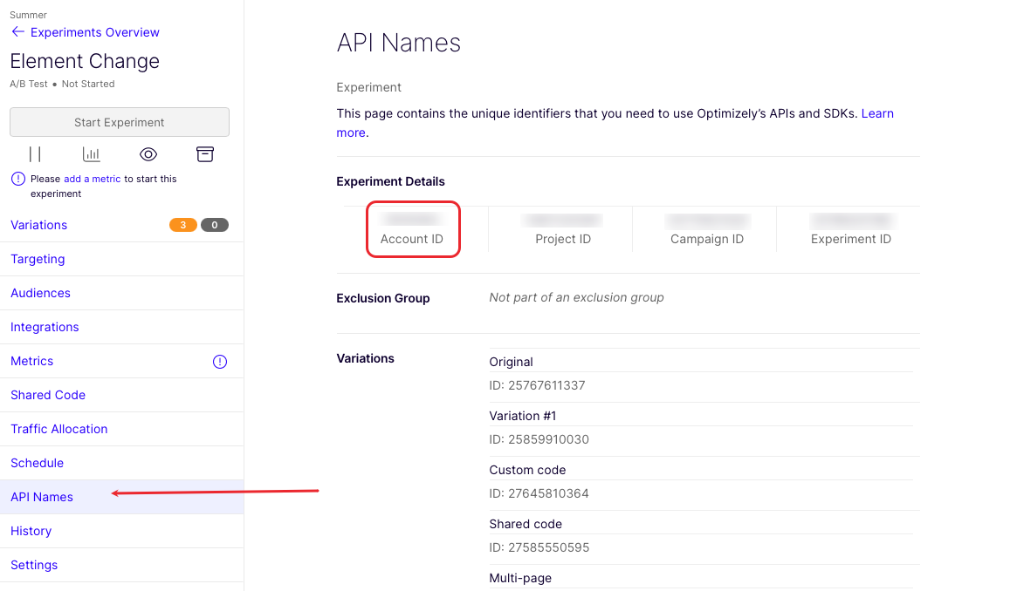Image resolution: width=1010 pixels, height=591 pixels.
Task: Select ID 27585550595
Action: coord(539,548)
